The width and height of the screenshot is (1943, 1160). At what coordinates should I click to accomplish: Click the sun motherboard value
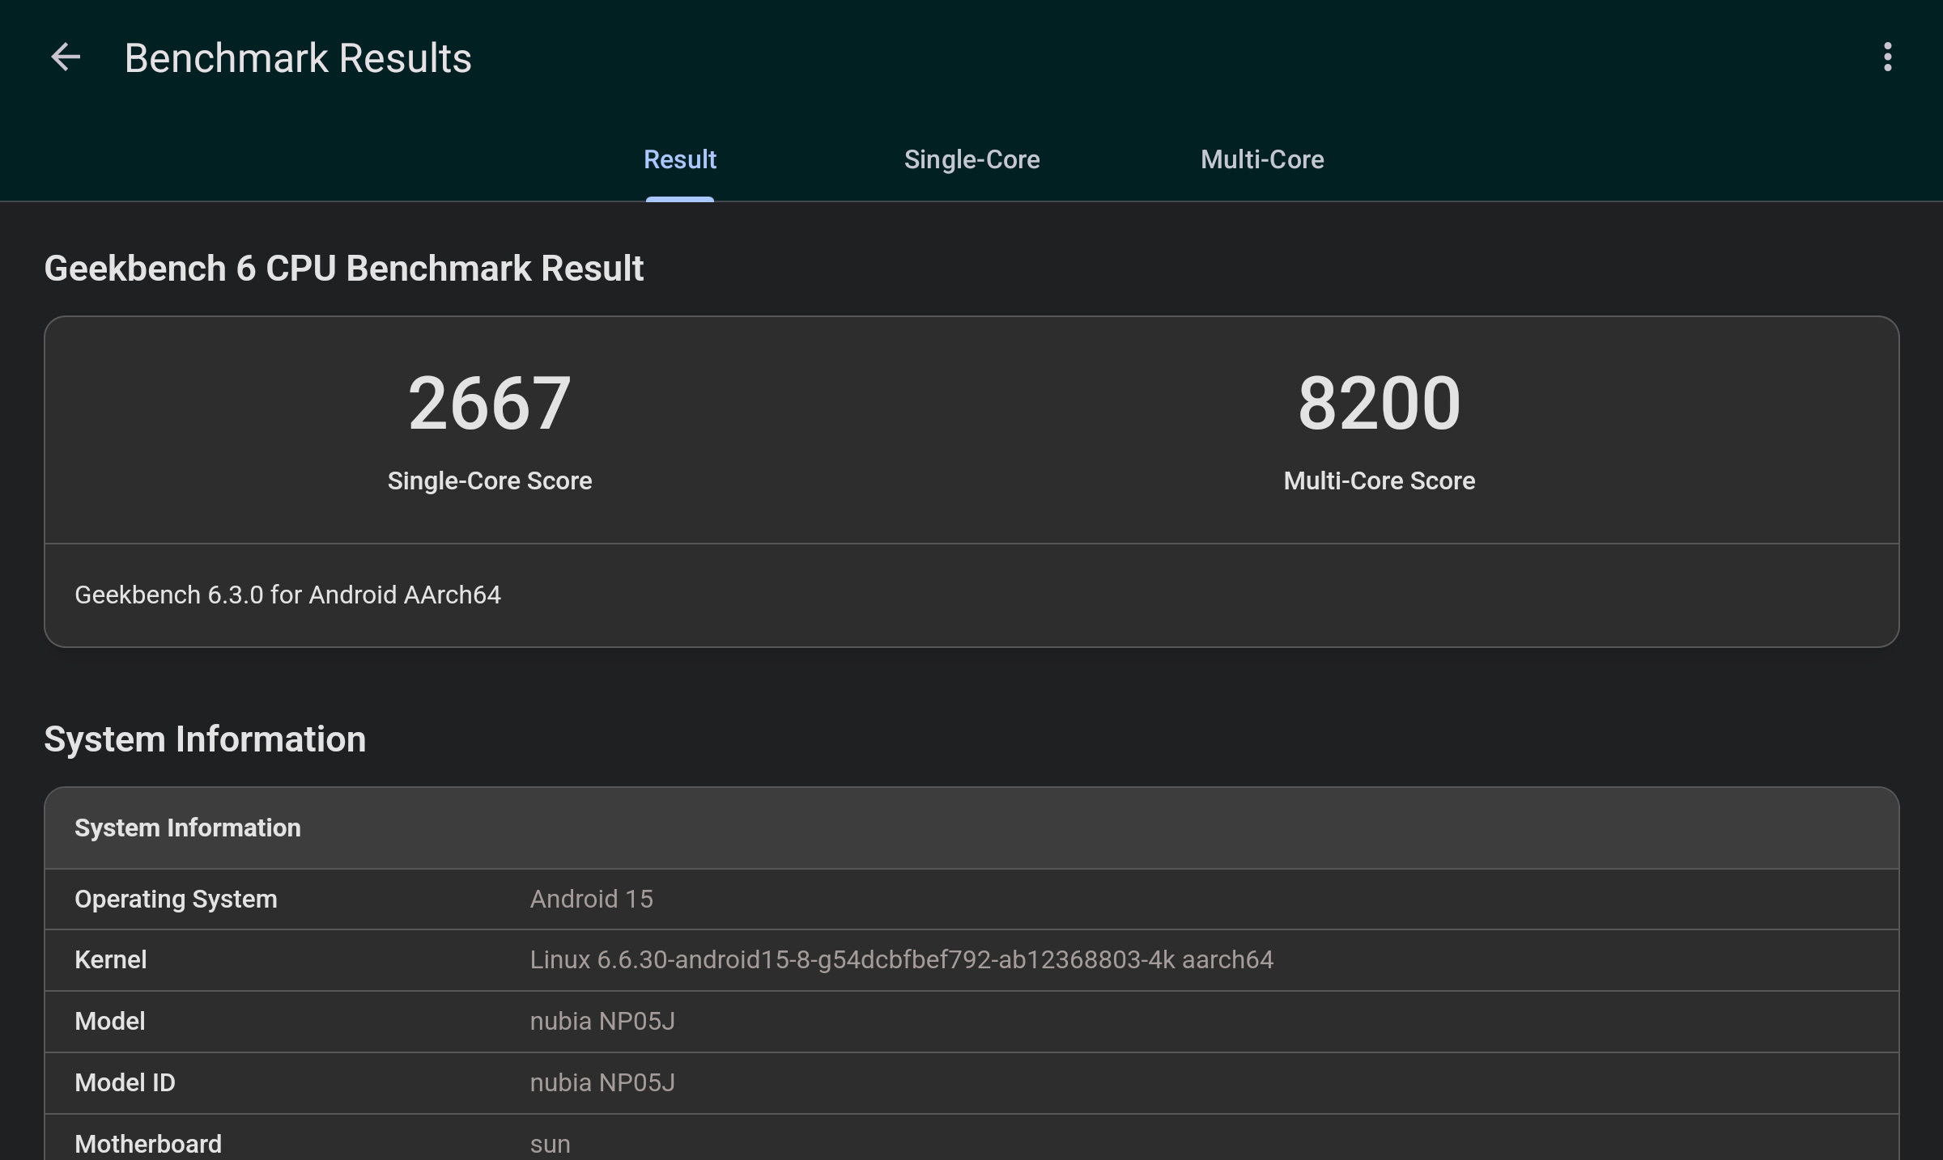pos(550,1144)
